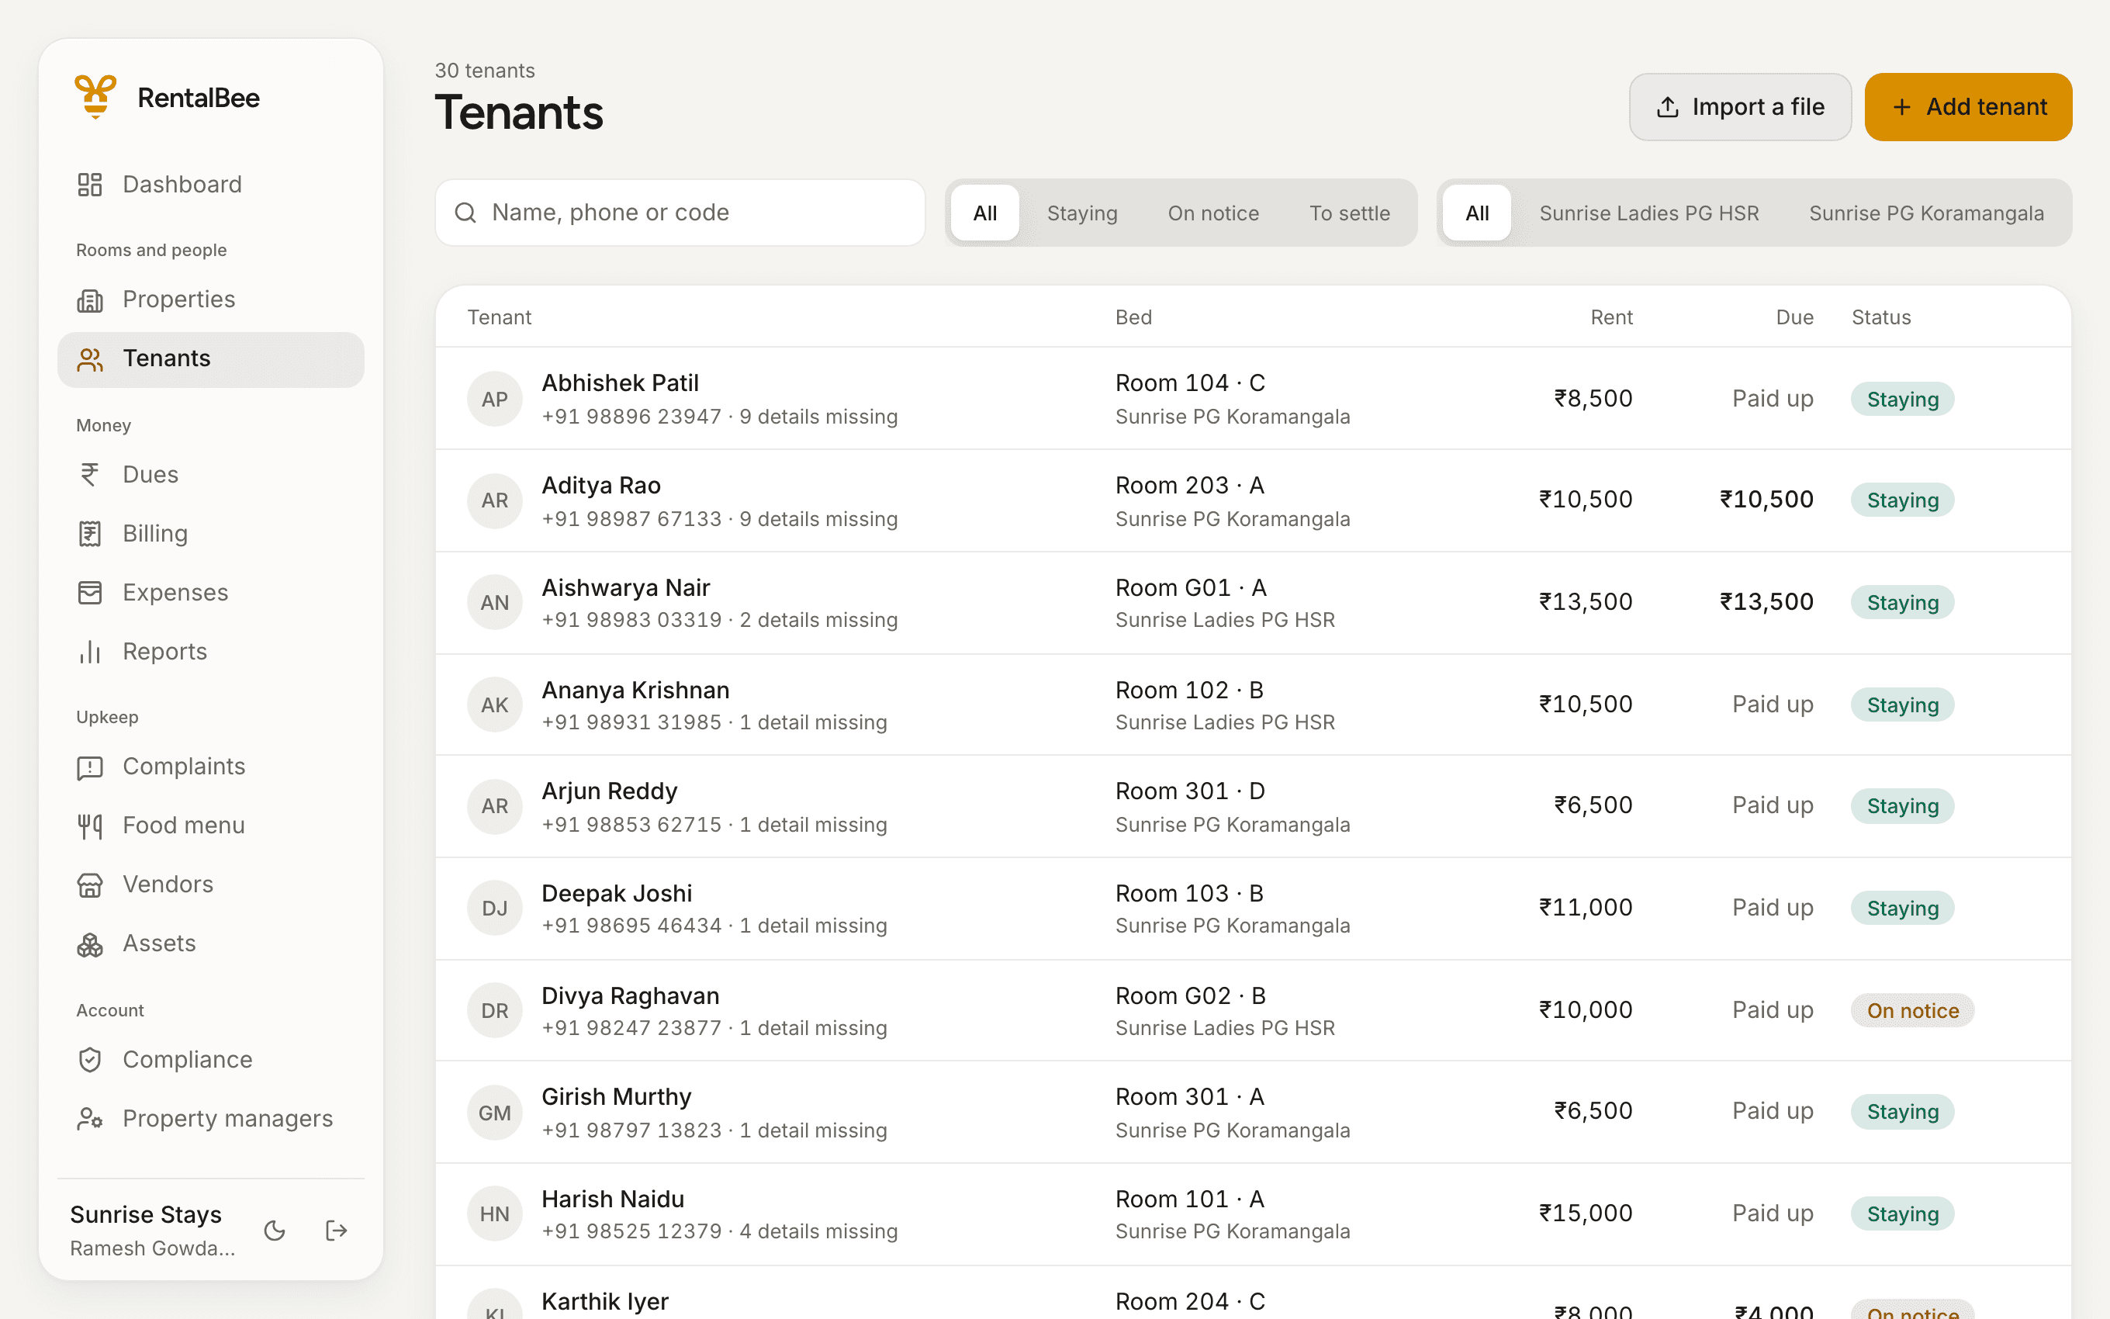Open Deepak Joshi tenant name

click(617, 893)
